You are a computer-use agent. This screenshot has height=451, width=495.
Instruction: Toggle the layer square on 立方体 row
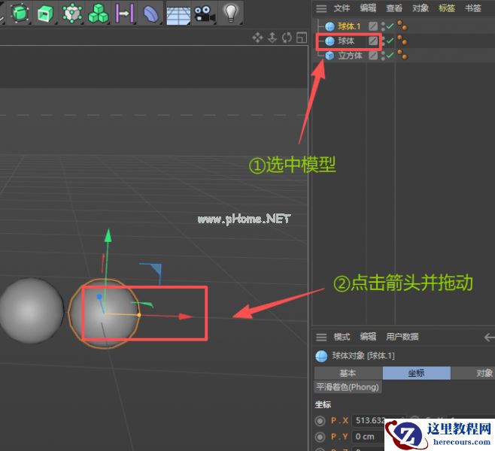pyautogui.click(x=373, y=56)
